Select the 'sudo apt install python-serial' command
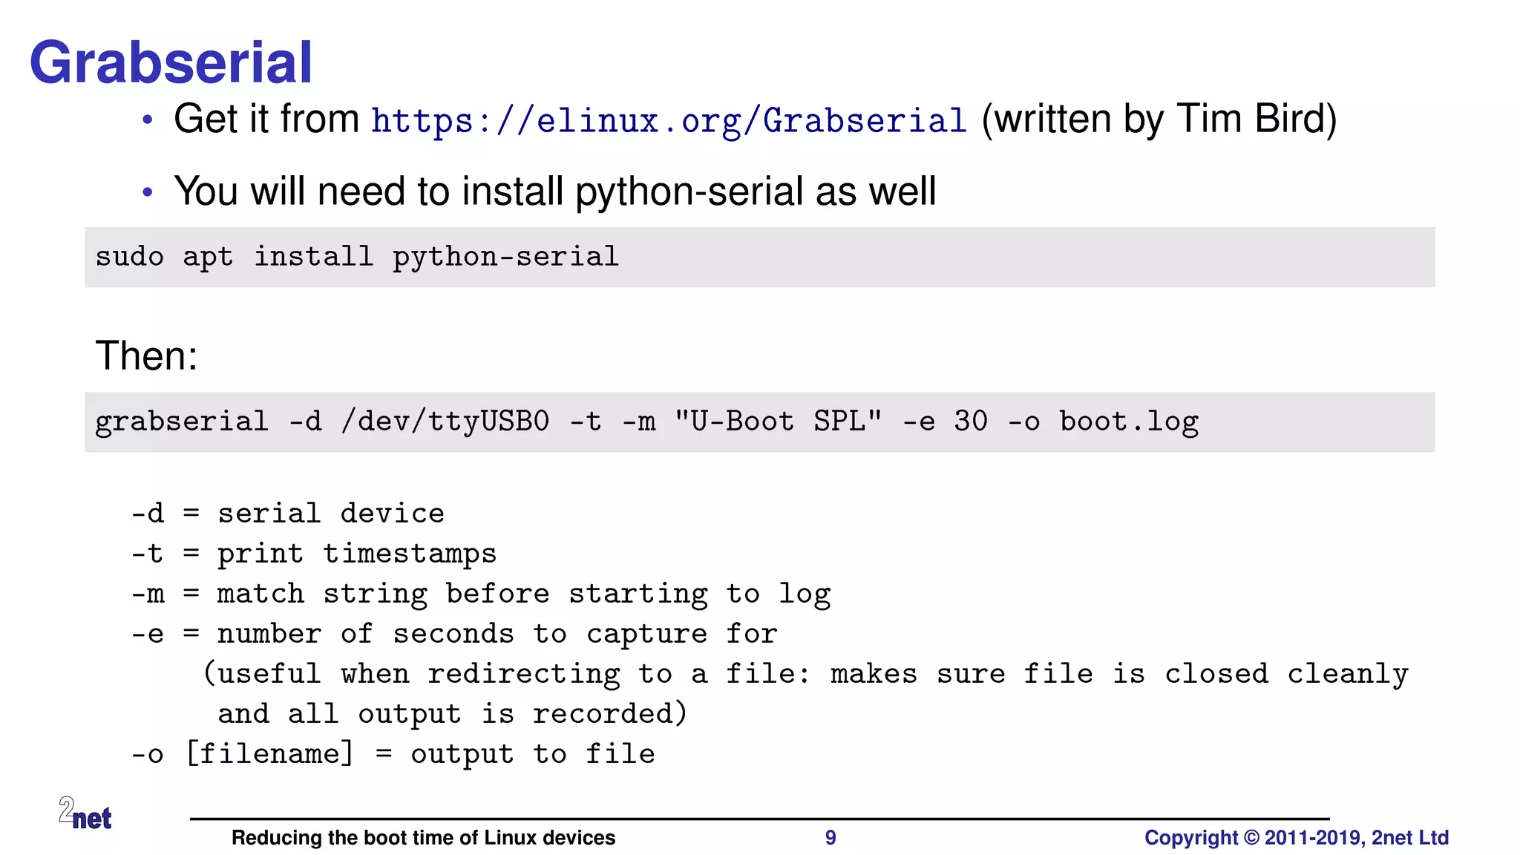Screen dimensions: 1520x855 (357, 257)
